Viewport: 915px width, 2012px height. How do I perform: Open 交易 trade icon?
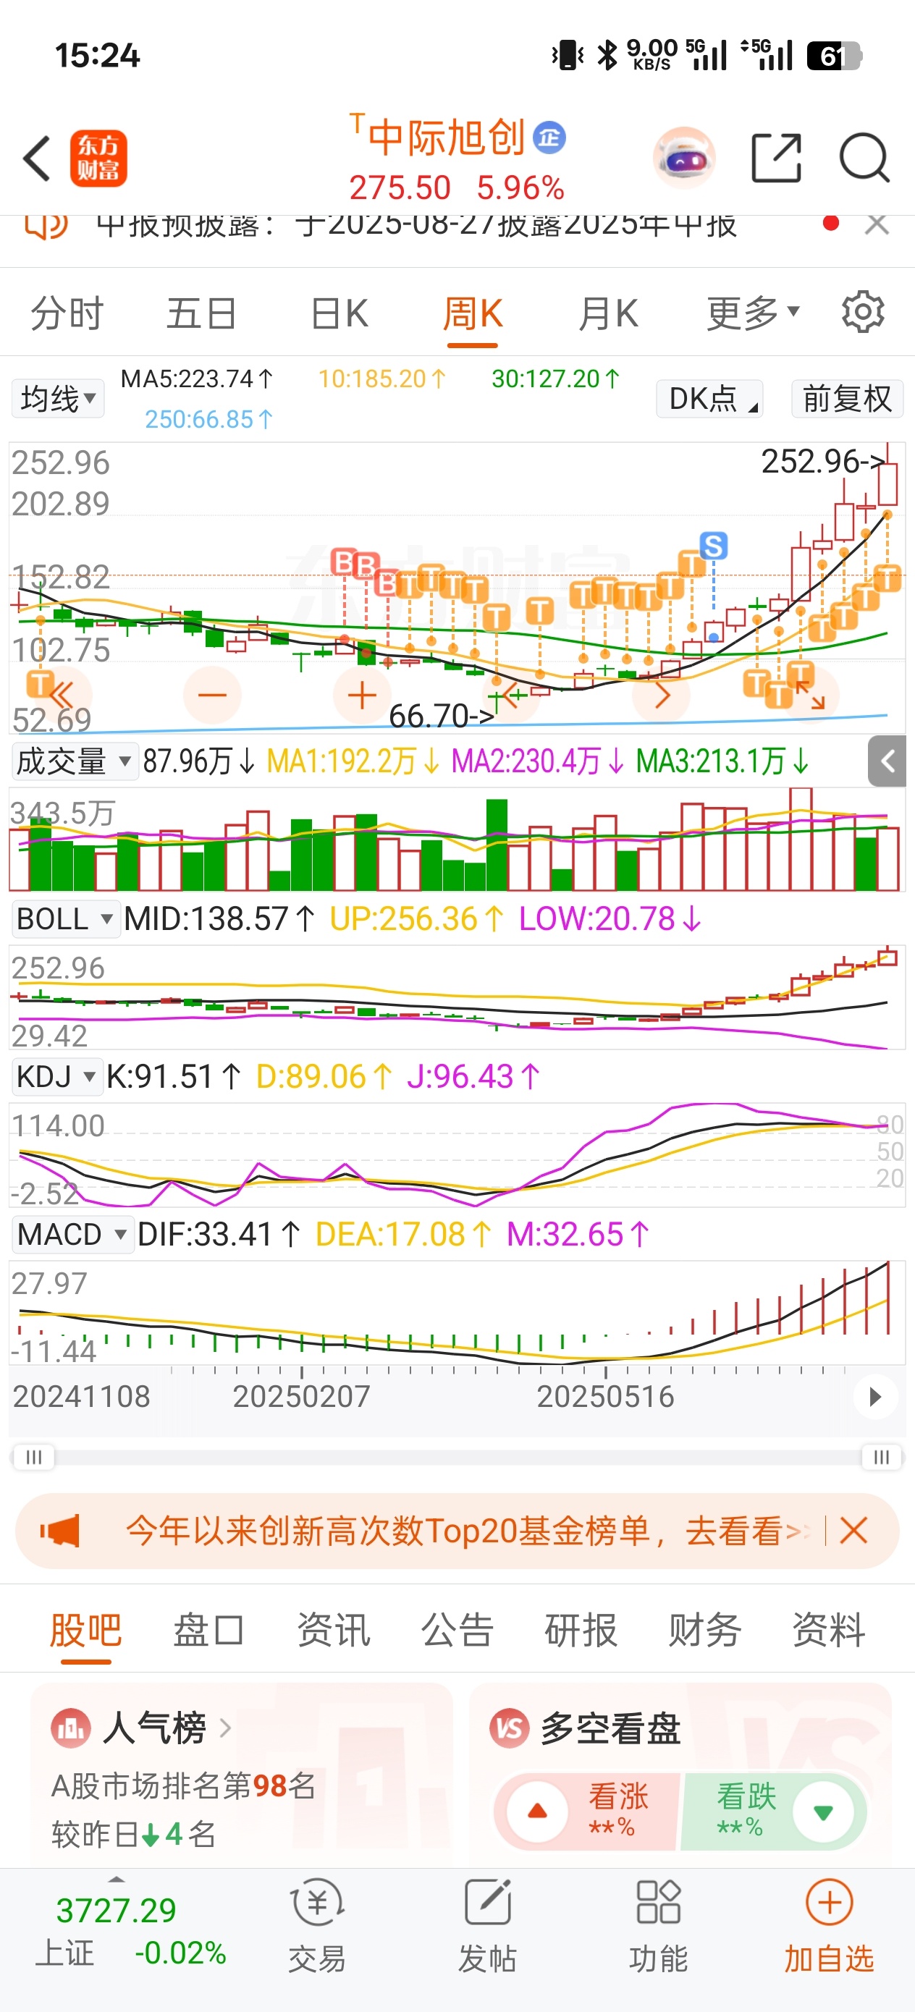click(x=317, y=1903)
